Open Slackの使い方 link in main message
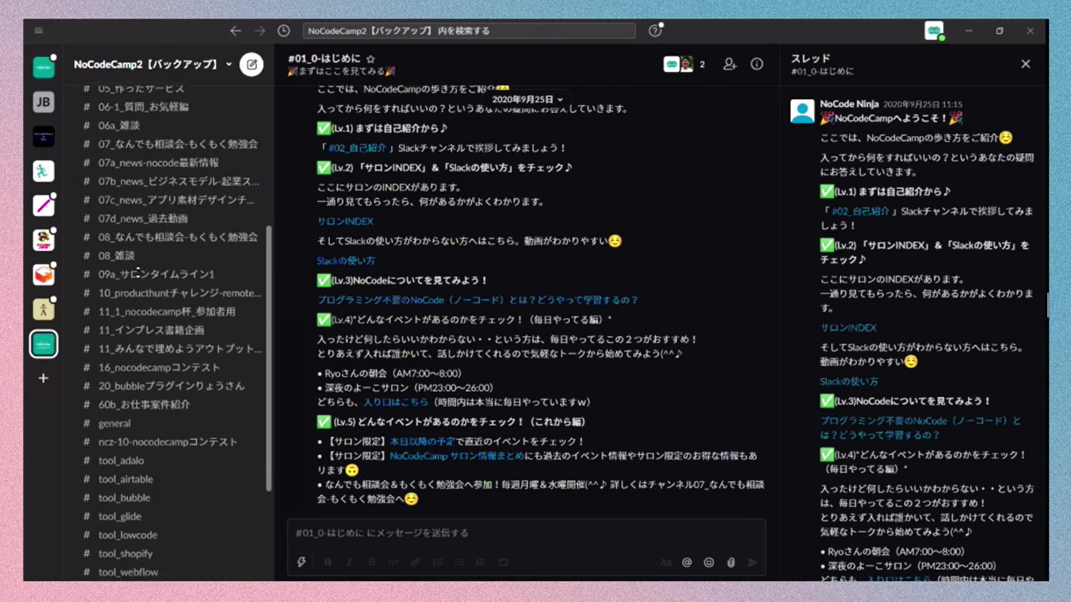This screenshot has width=1071, height=602. (346, 261)
